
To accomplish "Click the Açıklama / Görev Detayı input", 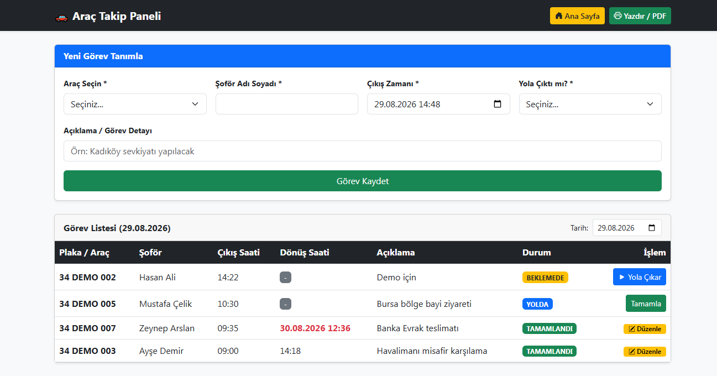I will (x=363, y=151).
